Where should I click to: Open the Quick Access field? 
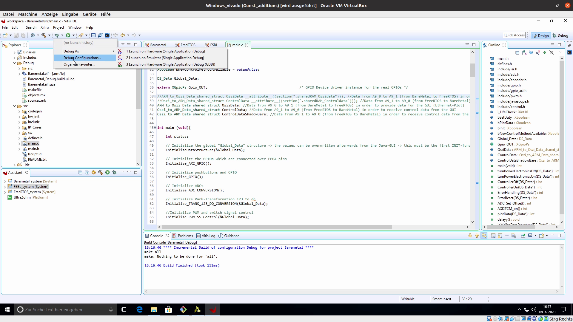coord(514,35)
